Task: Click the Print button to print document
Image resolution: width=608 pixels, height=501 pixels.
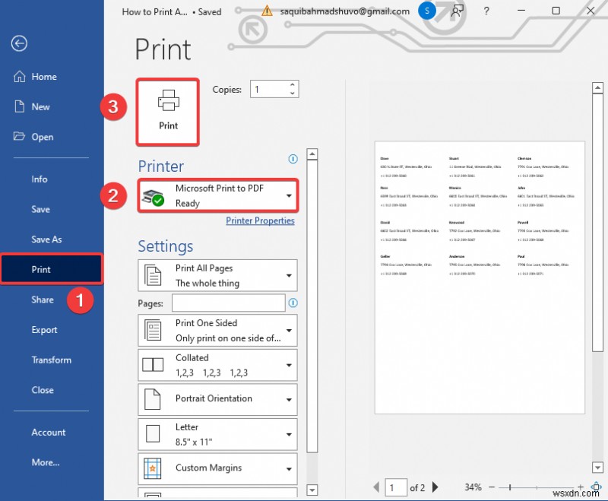Action: 167,110
